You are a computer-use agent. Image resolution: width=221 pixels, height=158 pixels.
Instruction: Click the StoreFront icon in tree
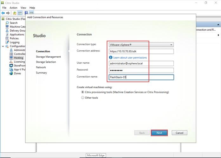pos(11,66)
